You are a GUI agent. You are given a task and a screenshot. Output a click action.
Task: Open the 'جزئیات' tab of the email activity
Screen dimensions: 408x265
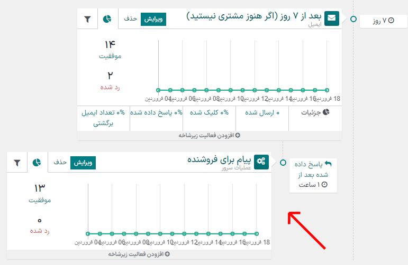coord(315,112)
